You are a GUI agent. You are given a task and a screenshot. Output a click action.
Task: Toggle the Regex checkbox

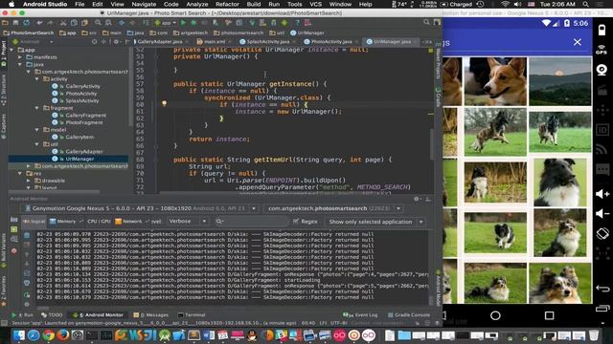coord(296,221)
